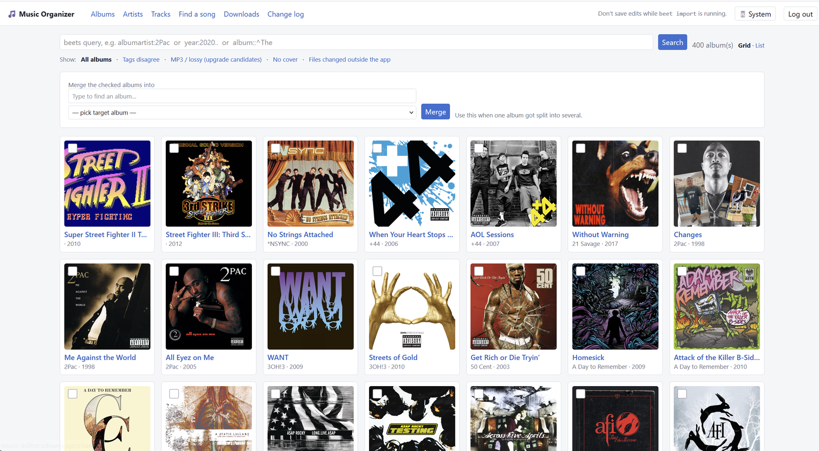
Task: Show albums with No cover
Action: click(285, 60)
